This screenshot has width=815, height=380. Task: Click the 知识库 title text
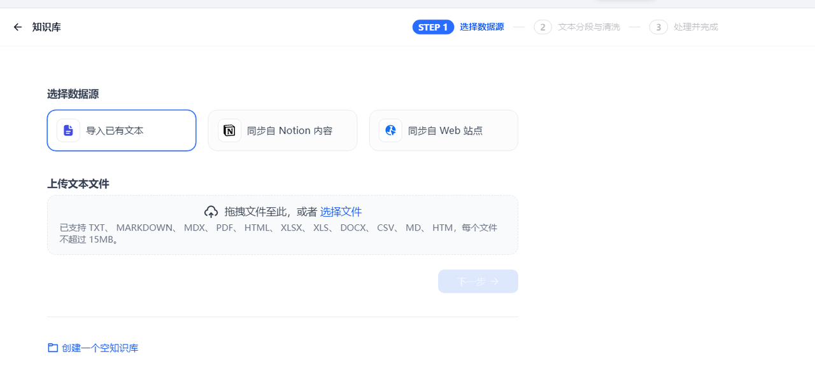pyautogui.click(x=46, y=27)
